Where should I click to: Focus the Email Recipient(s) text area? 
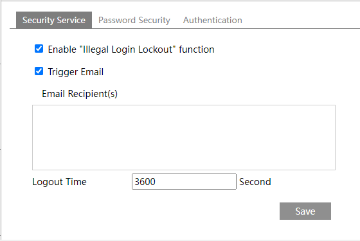[184, 138]
